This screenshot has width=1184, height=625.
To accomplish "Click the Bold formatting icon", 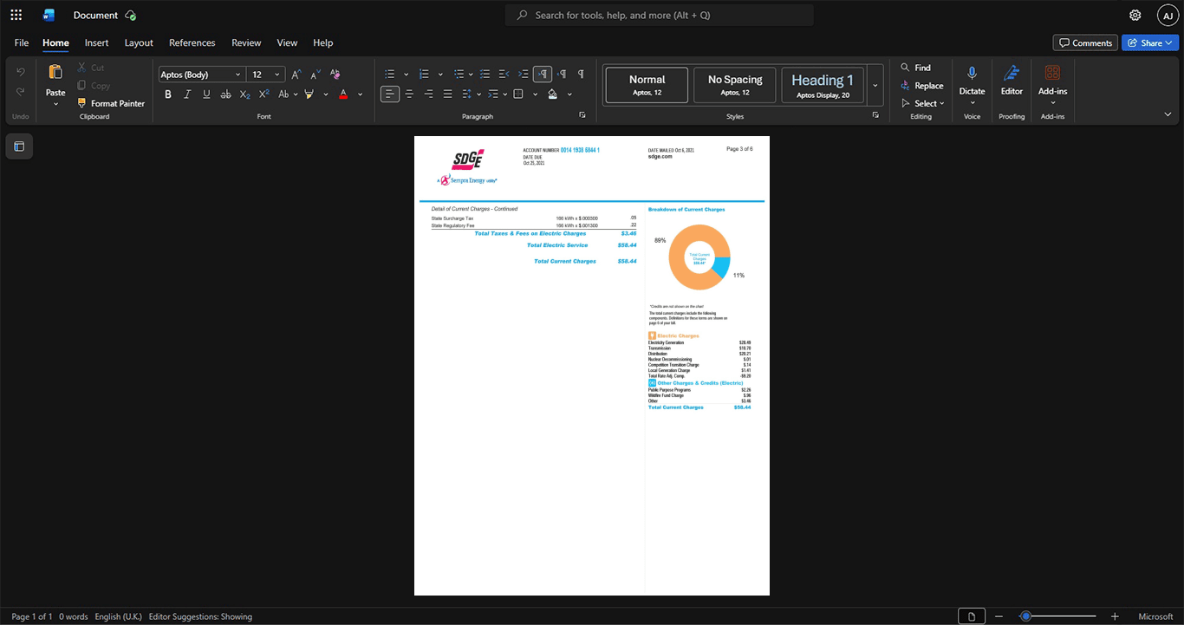I will tap(168, 94).
